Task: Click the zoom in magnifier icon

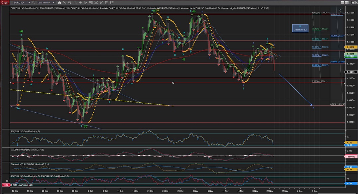Action: click(x=70, y=2)
